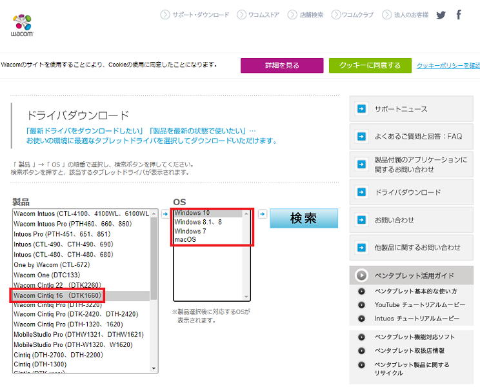Expand the ペンタブレット活用ガイド section header

362,275
